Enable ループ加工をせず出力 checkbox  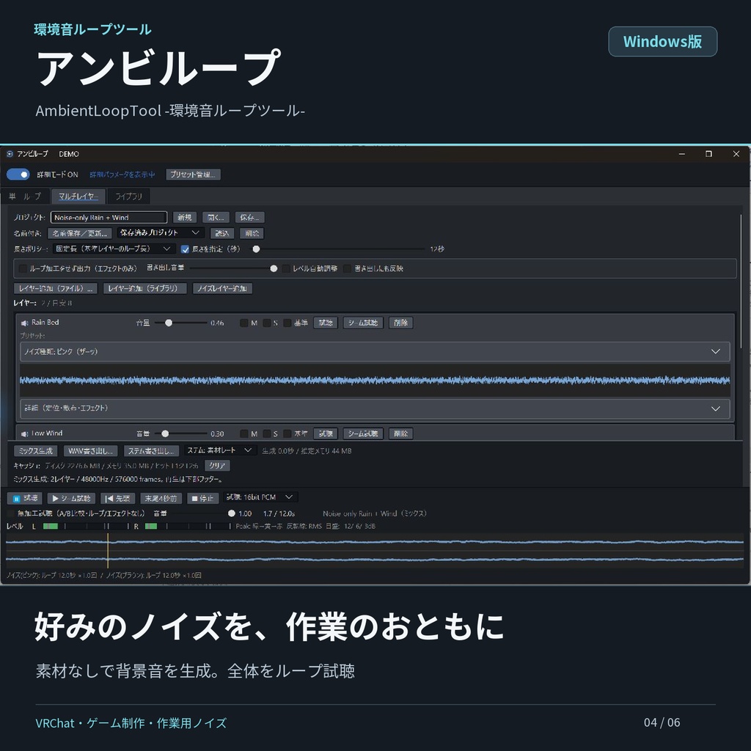[23, 268]
